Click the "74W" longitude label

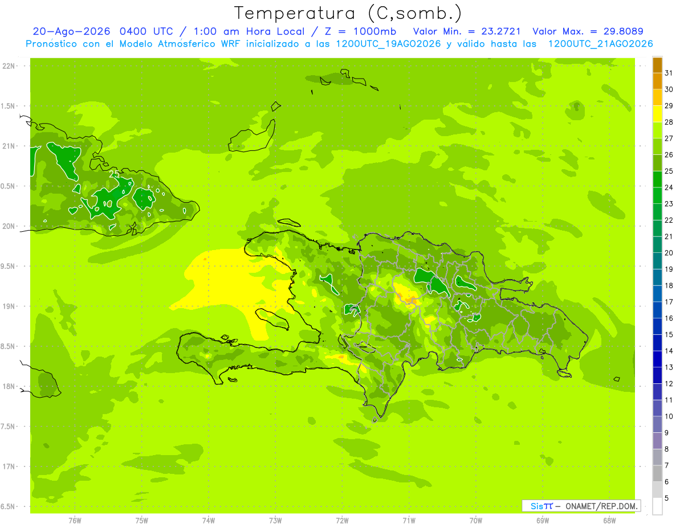pyautogui.click(x=209, y=521)
